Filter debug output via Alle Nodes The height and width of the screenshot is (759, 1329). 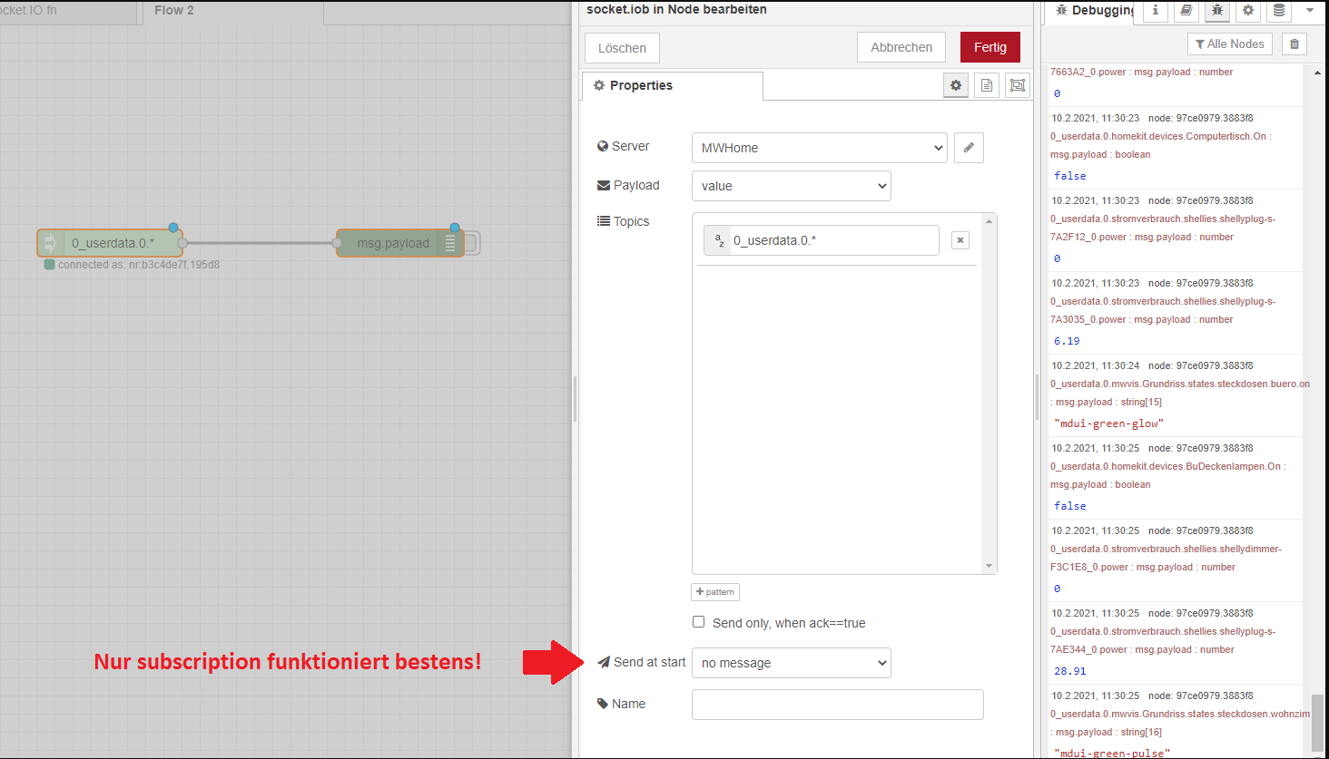1230,44
